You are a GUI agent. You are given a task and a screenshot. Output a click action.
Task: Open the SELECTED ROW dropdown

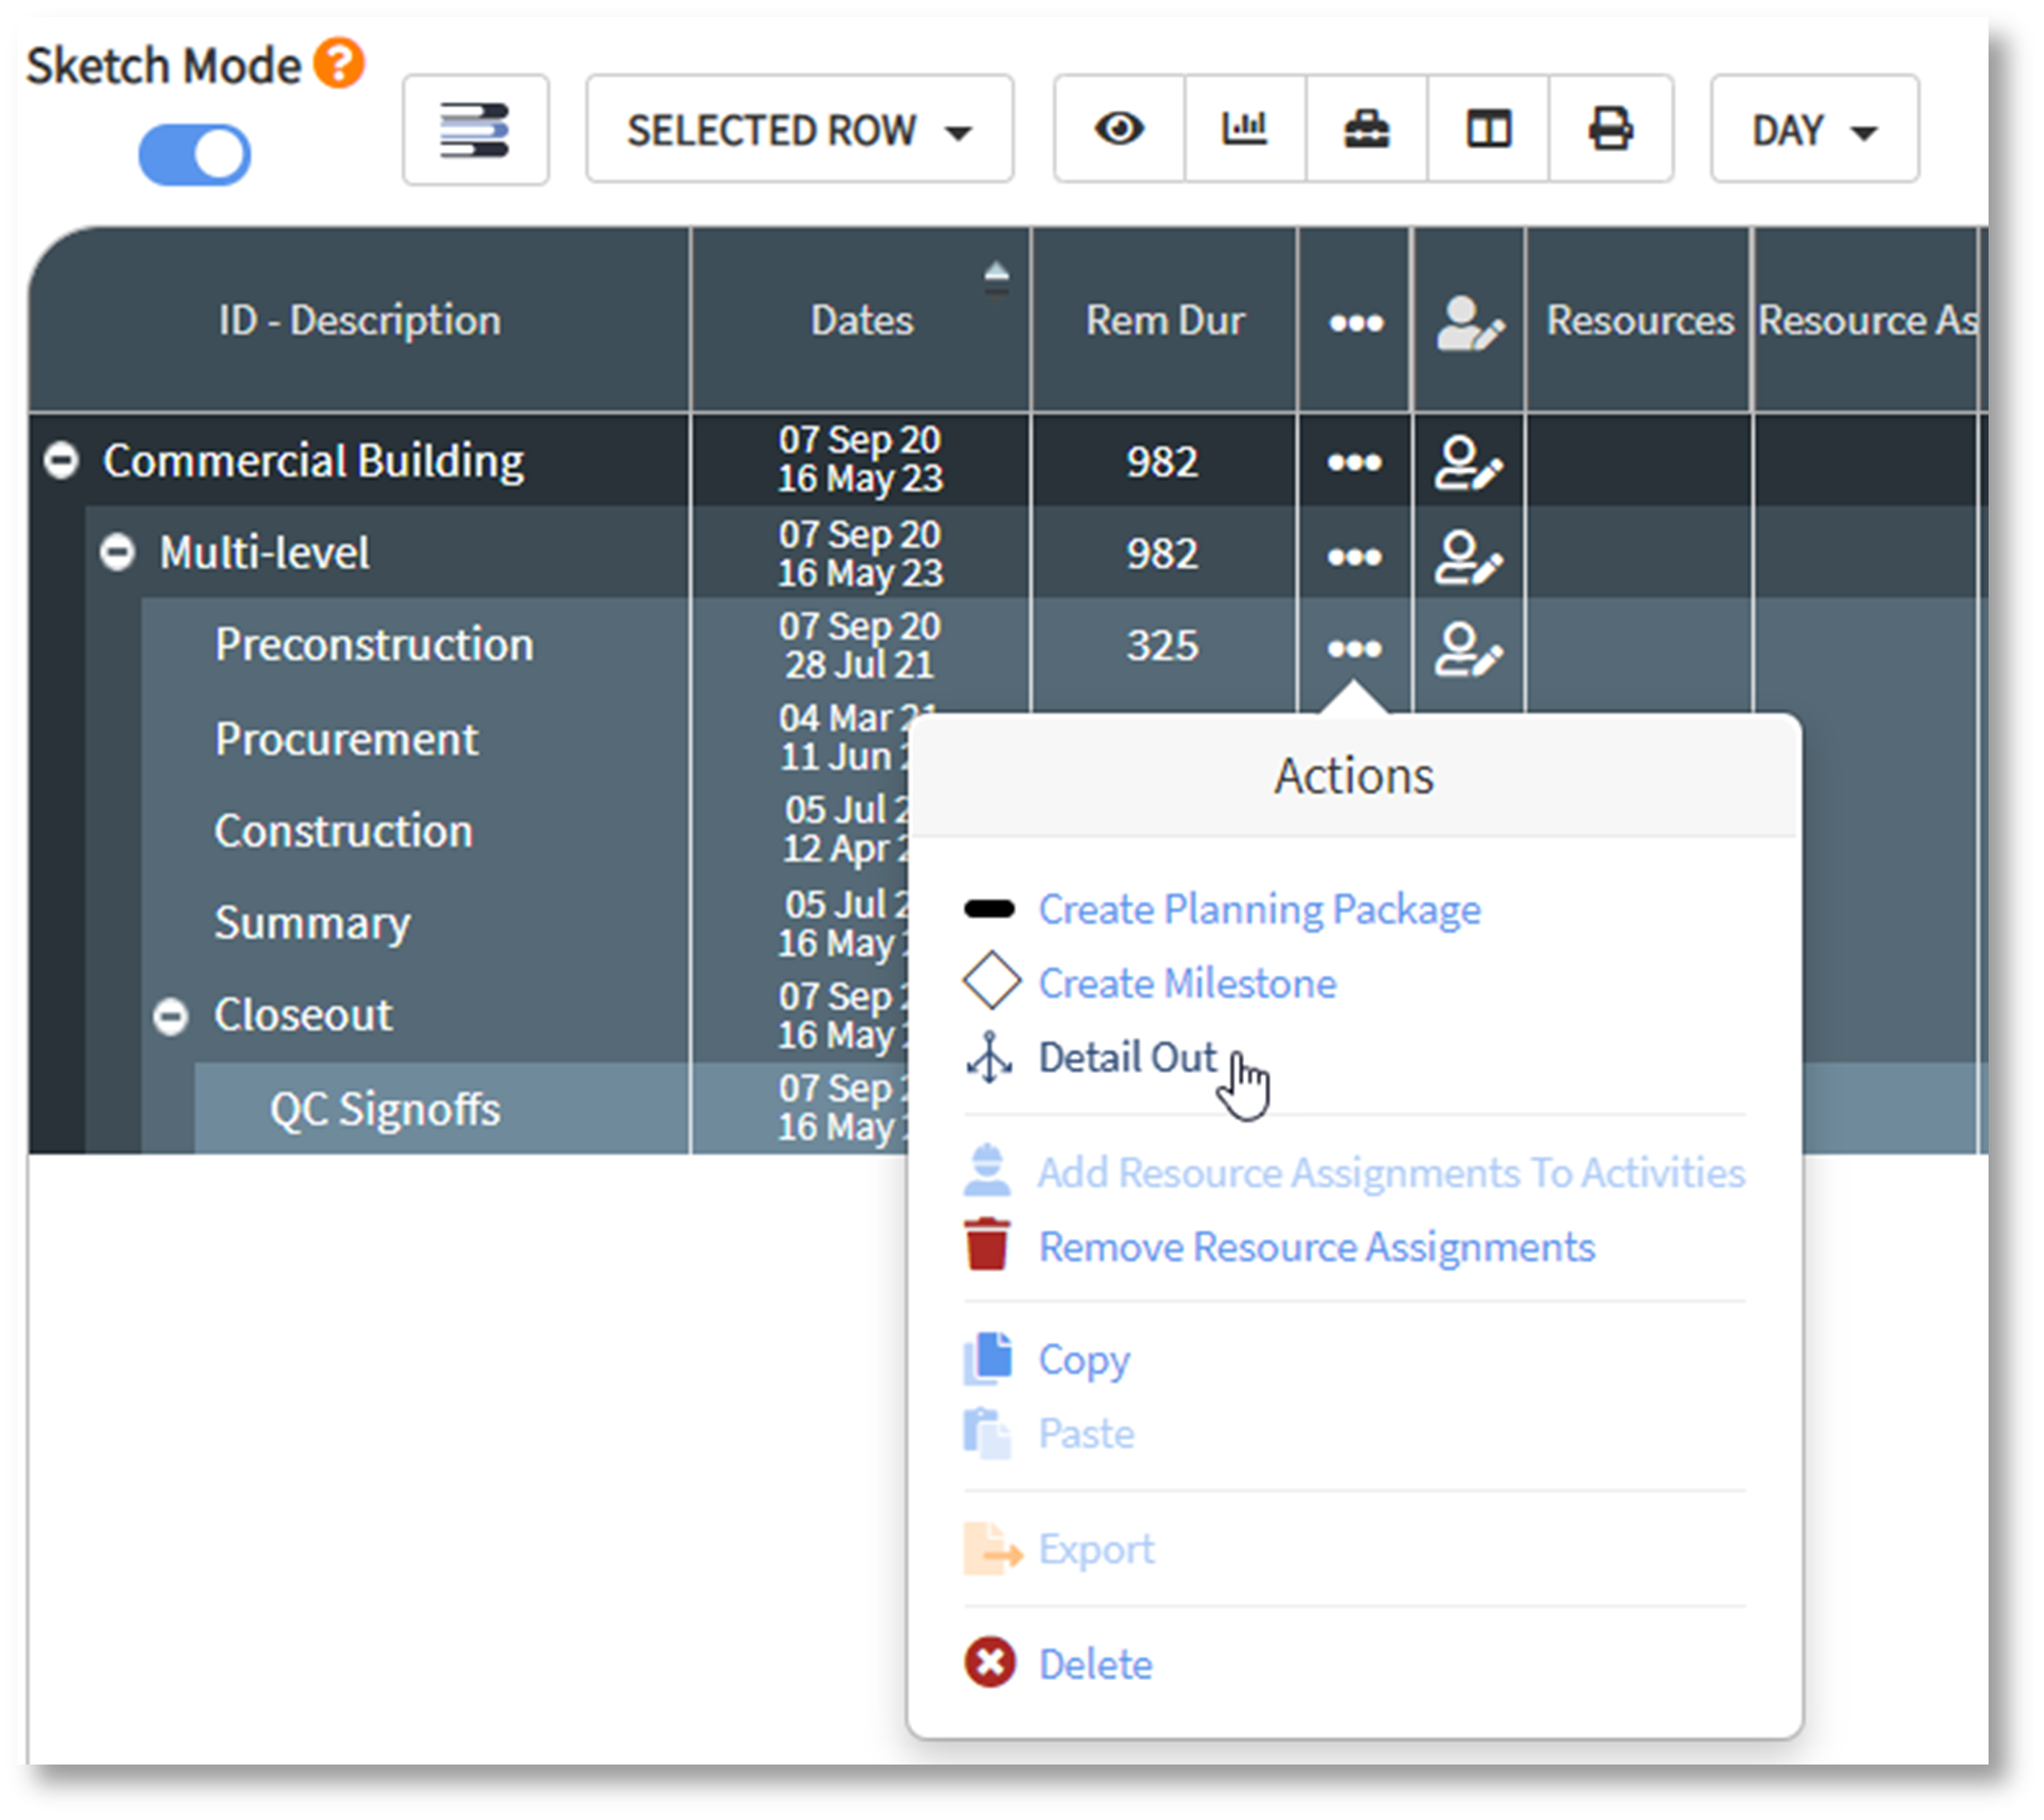pos(799,130)
